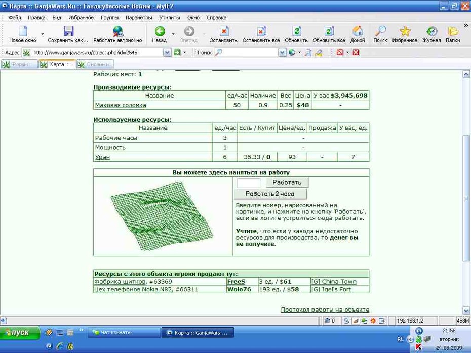This screenshot has width=471, height=353.
Task: Expand the Go button dropdown arrow
Action: [184, 53]
